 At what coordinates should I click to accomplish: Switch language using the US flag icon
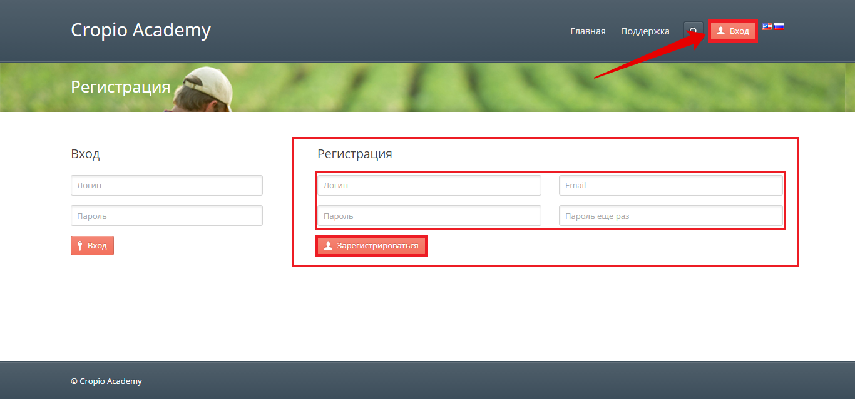(767, 26)
